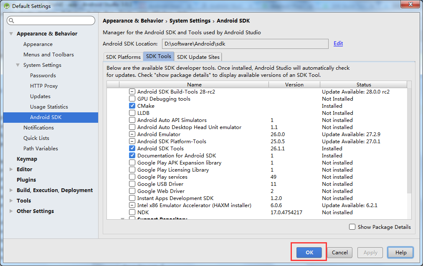
Task: Click the OK button
Action: click(x=309, y=253)
